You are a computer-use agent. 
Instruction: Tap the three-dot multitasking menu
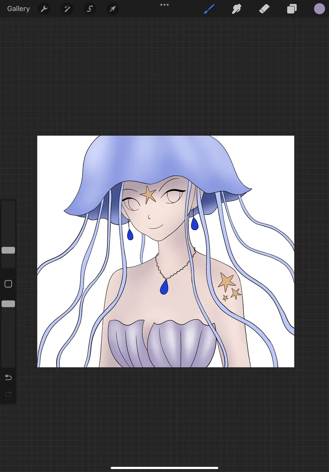pos(164,5)
